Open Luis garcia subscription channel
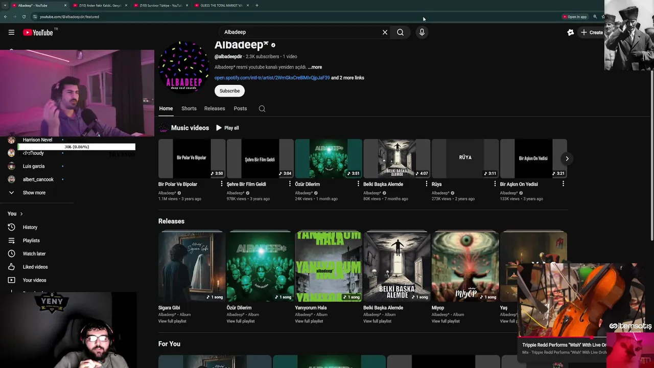 coord(34,166)
